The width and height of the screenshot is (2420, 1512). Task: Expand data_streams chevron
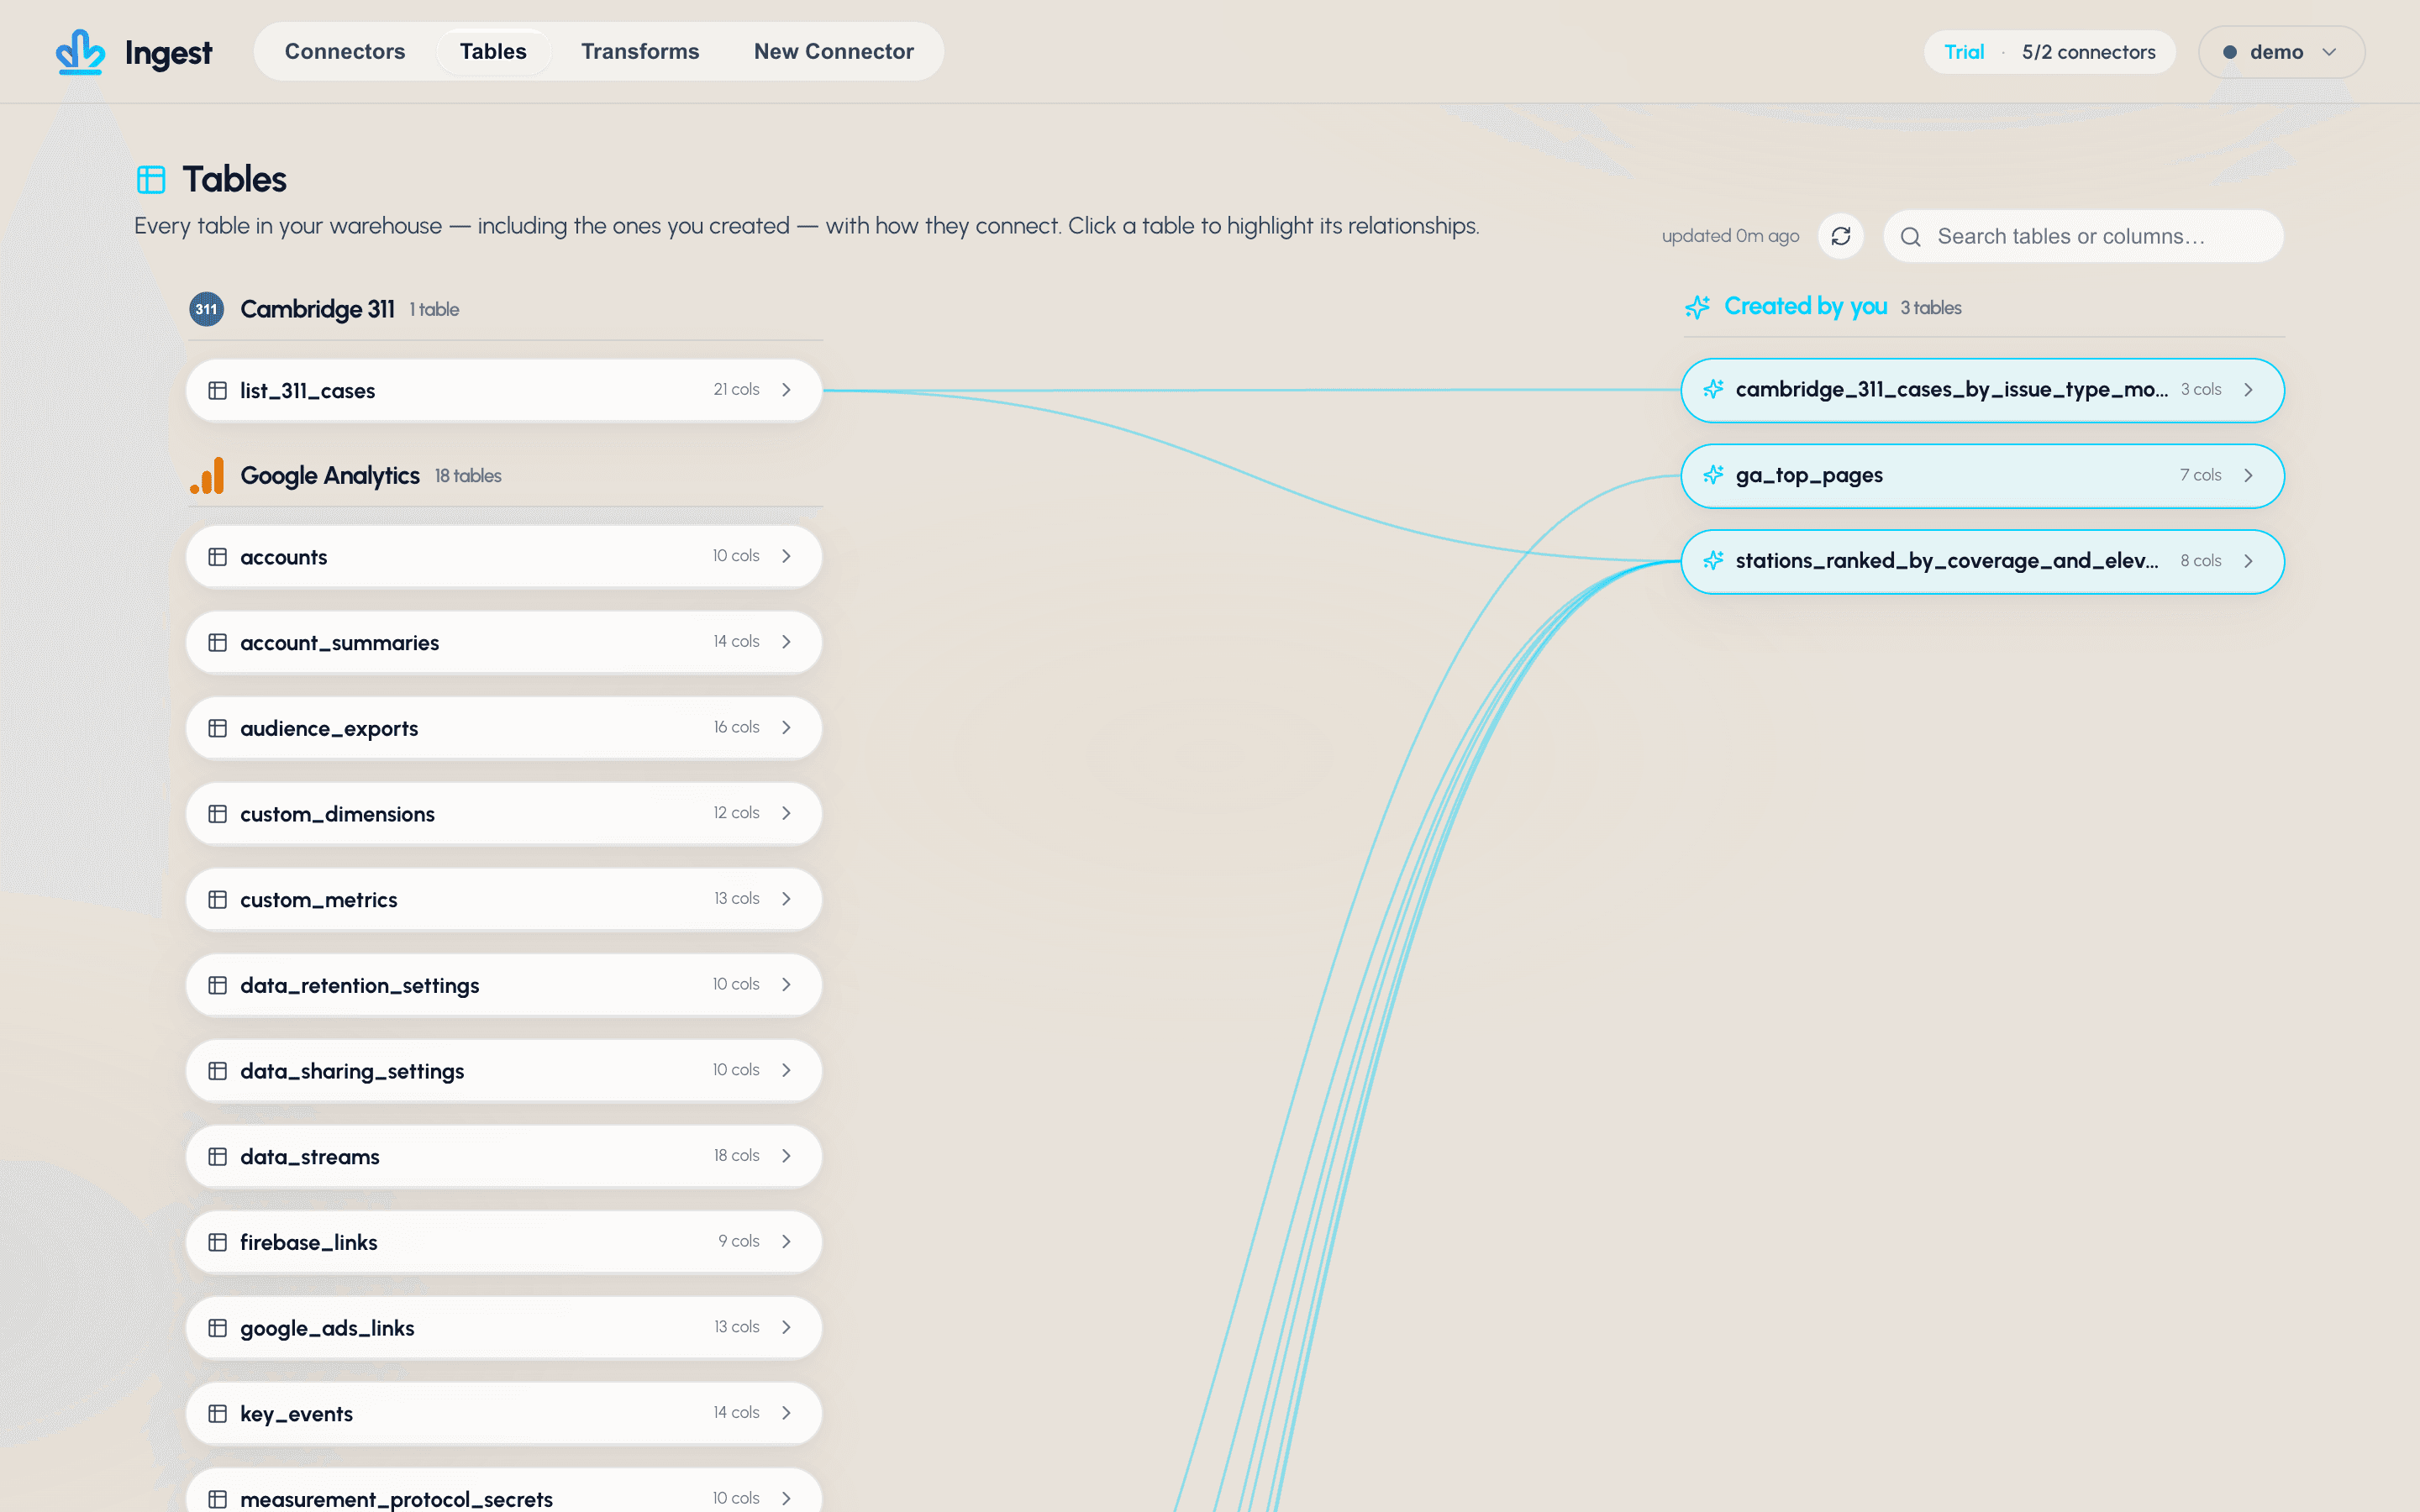pos(786,1156)
